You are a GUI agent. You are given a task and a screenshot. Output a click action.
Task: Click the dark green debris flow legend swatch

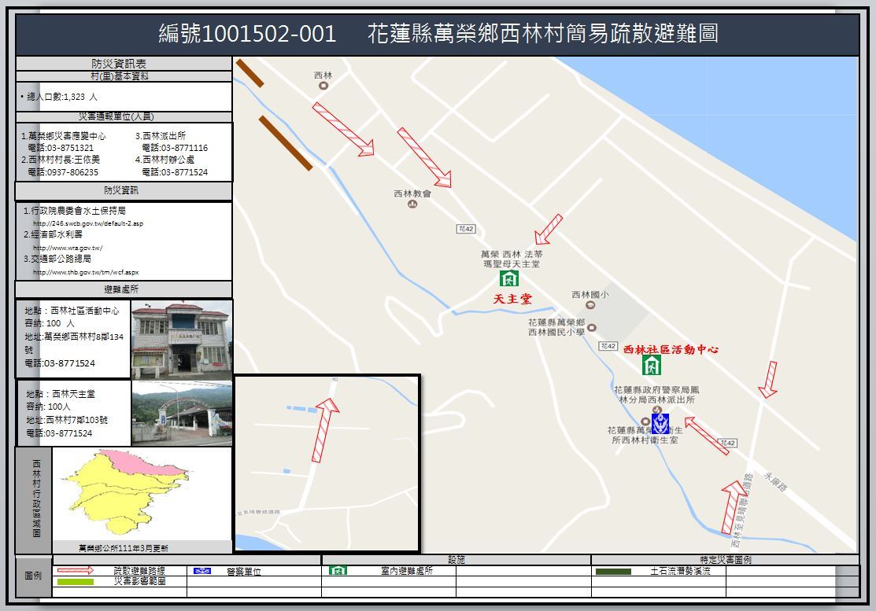(x=613, y=572)
